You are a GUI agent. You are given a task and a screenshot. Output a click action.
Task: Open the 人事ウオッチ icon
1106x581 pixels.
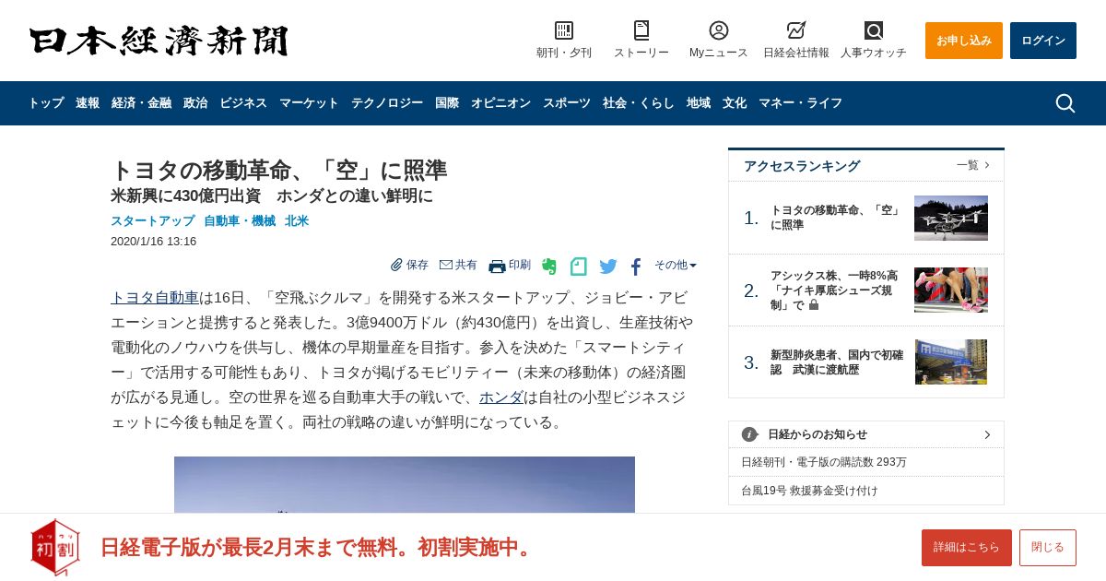(874, 30)
